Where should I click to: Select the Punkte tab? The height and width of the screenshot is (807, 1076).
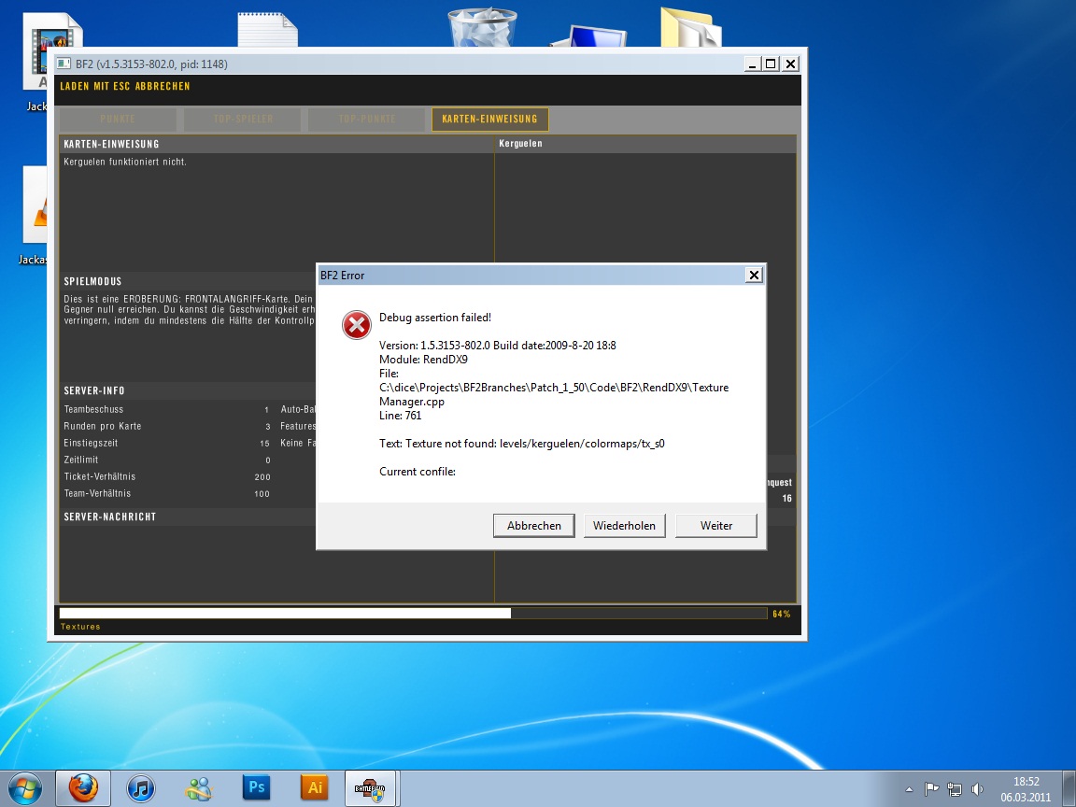(x=118, y=119)
